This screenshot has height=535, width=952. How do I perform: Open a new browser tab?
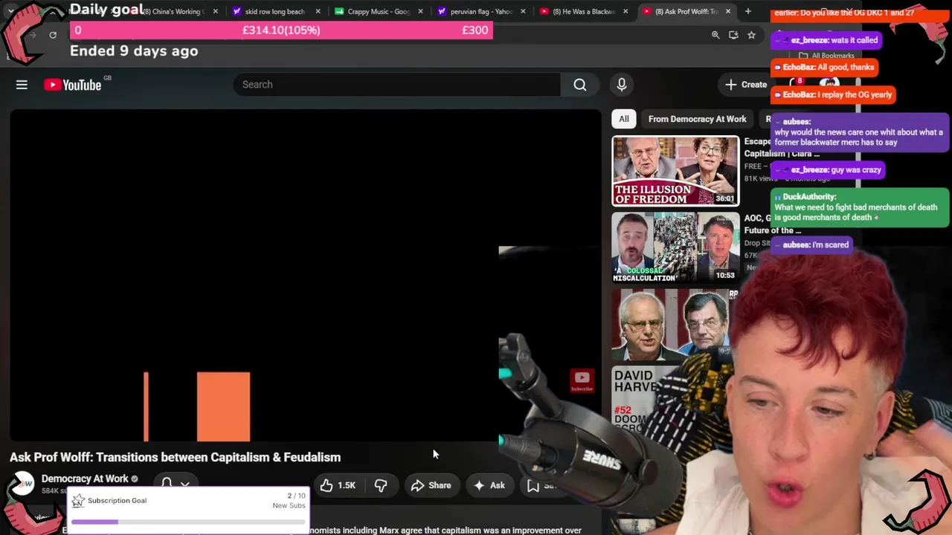pyautogui.click(x=747, y=11)
